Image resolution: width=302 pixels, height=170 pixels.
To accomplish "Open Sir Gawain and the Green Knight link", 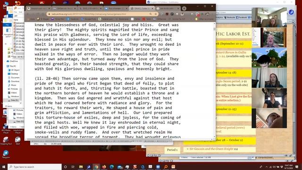I will coord(211,149).
